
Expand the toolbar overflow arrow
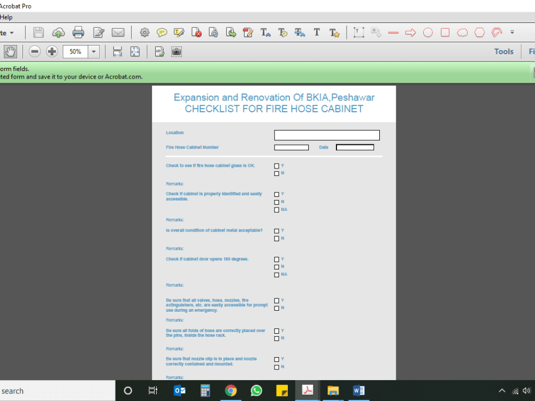pos(512,32)
